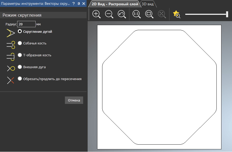Viewport: 232px width, 152px height.
Task: Open the "2D Вид - Растровый слой" tab
Action: pyautogui.click(x=115, y=4)
